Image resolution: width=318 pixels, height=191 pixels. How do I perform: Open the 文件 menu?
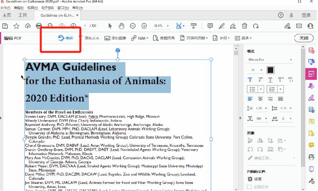coord(5,8)
